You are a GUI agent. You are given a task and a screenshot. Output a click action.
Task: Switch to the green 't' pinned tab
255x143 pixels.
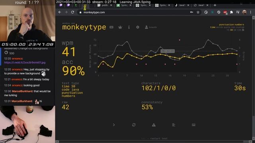pos(76,5)
